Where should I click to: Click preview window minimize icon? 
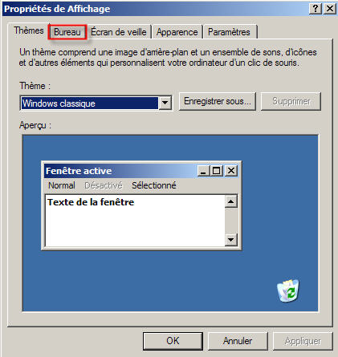click(x=203, y=171)
